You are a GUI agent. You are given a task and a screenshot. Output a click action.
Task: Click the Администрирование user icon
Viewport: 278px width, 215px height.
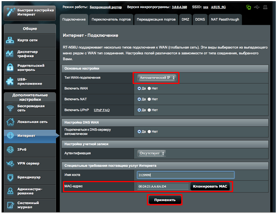(x=10, y=191)
